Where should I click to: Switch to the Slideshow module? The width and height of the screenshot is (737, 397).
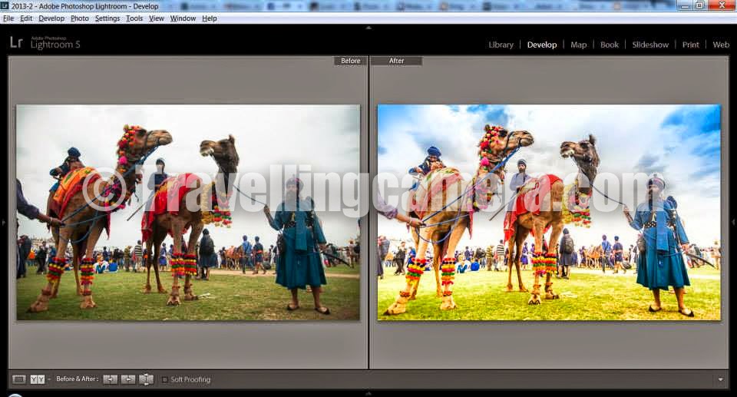[650, 45]
